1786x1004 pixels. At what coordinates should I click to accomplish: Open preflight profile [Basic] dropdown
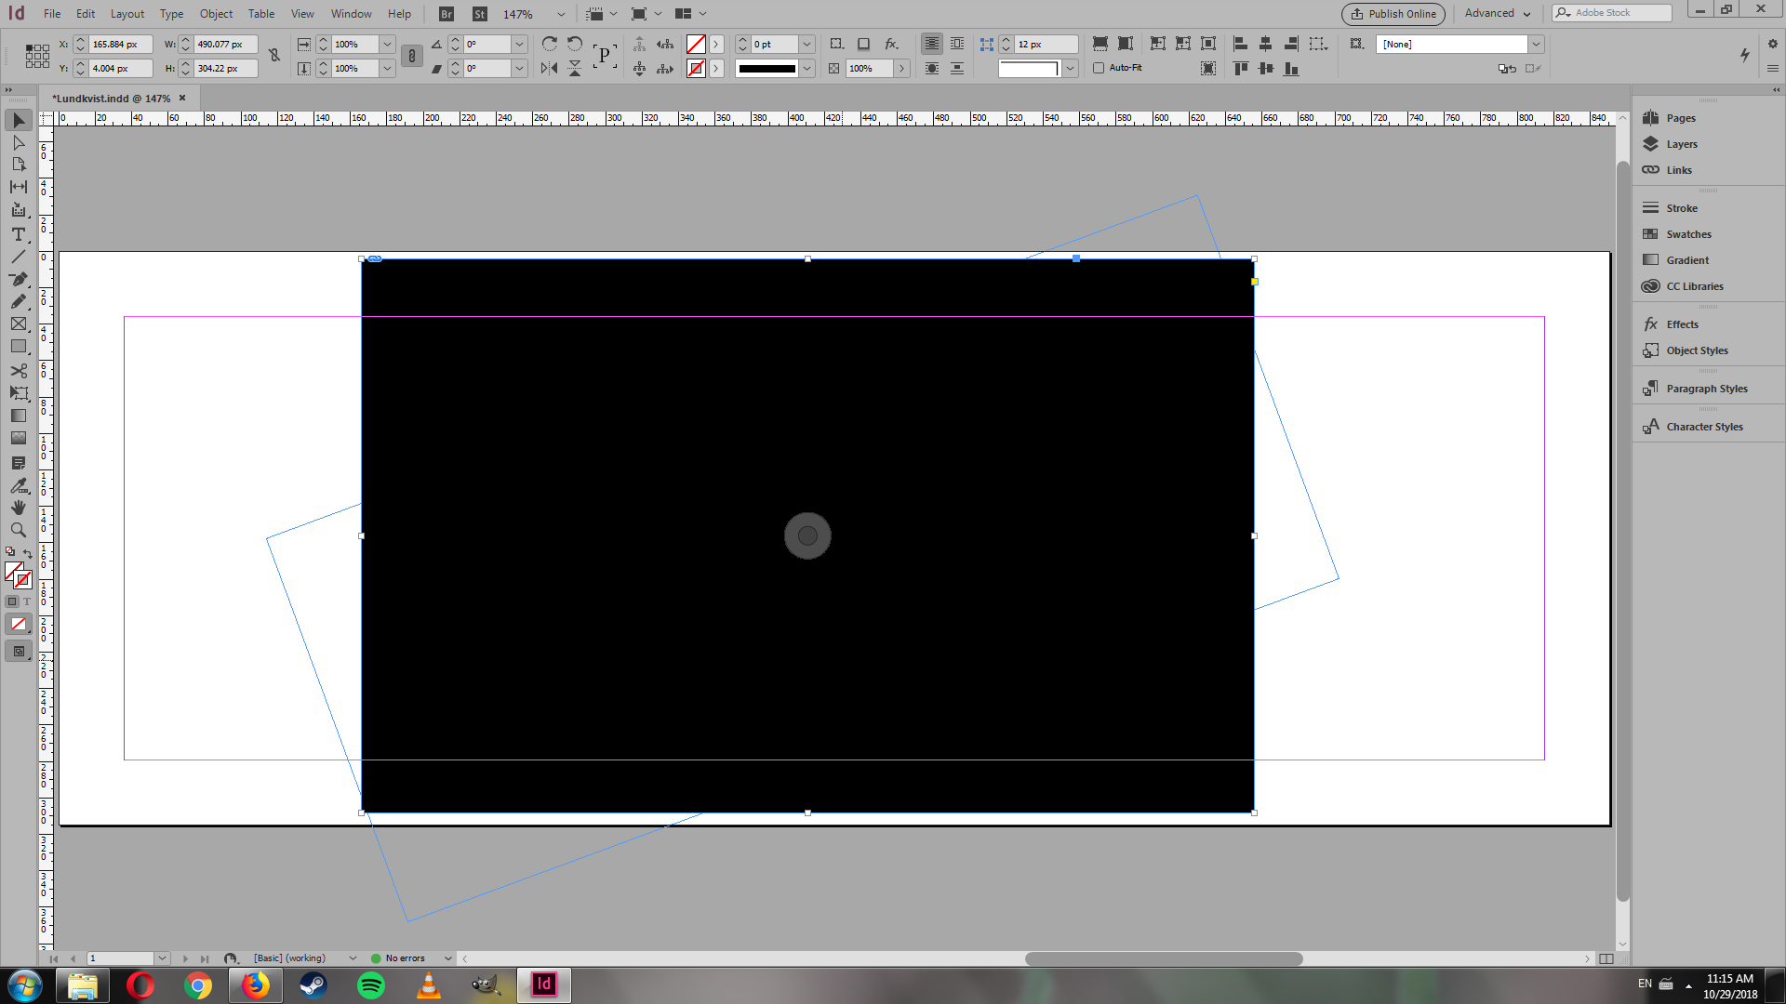[x=353, y=958]
